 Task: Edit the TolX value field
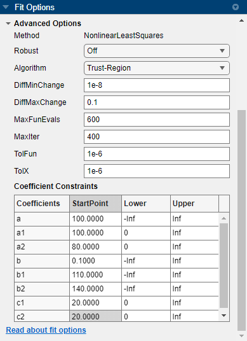157,171
